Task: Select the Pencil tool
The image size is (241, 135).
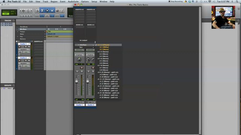Action: tap(62, 10)
